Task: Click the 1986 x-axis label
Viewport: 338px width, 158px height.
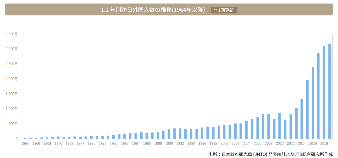Action: [x=147, y=143]
